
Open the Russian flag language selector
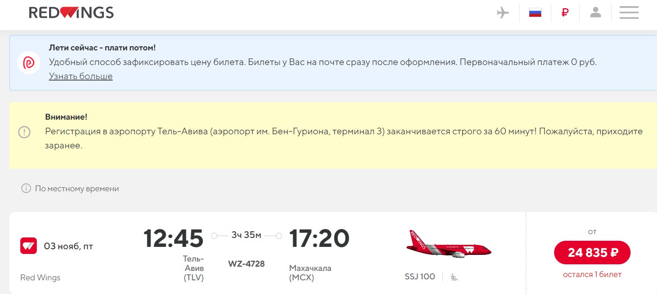pyautogui.click(x=535, y=13)
